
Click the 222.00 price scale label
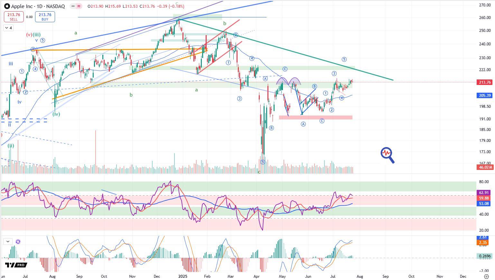[485, 70]
